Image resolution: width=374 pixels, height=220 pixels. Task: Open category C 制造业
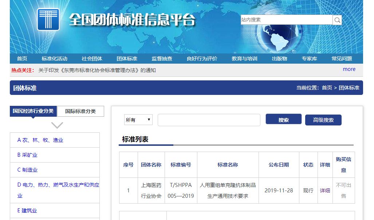click(28, 170)
